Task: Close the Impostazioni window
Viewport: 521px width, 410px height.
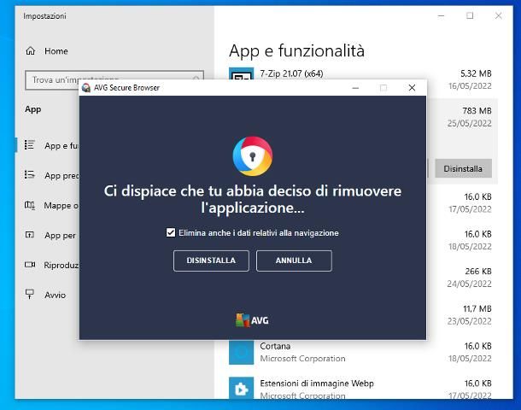Action: pos(499,15)
